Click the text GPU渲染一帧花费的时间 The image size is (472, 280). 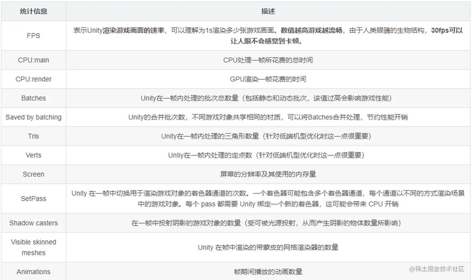pyautogui.click(x=268, y=79)
